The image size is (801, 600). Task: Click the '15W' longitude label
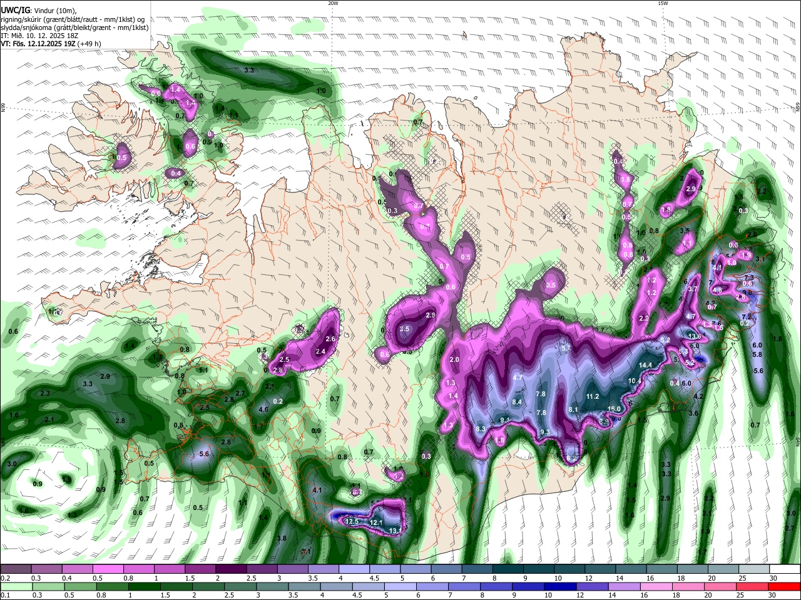[x=663, y=3]
